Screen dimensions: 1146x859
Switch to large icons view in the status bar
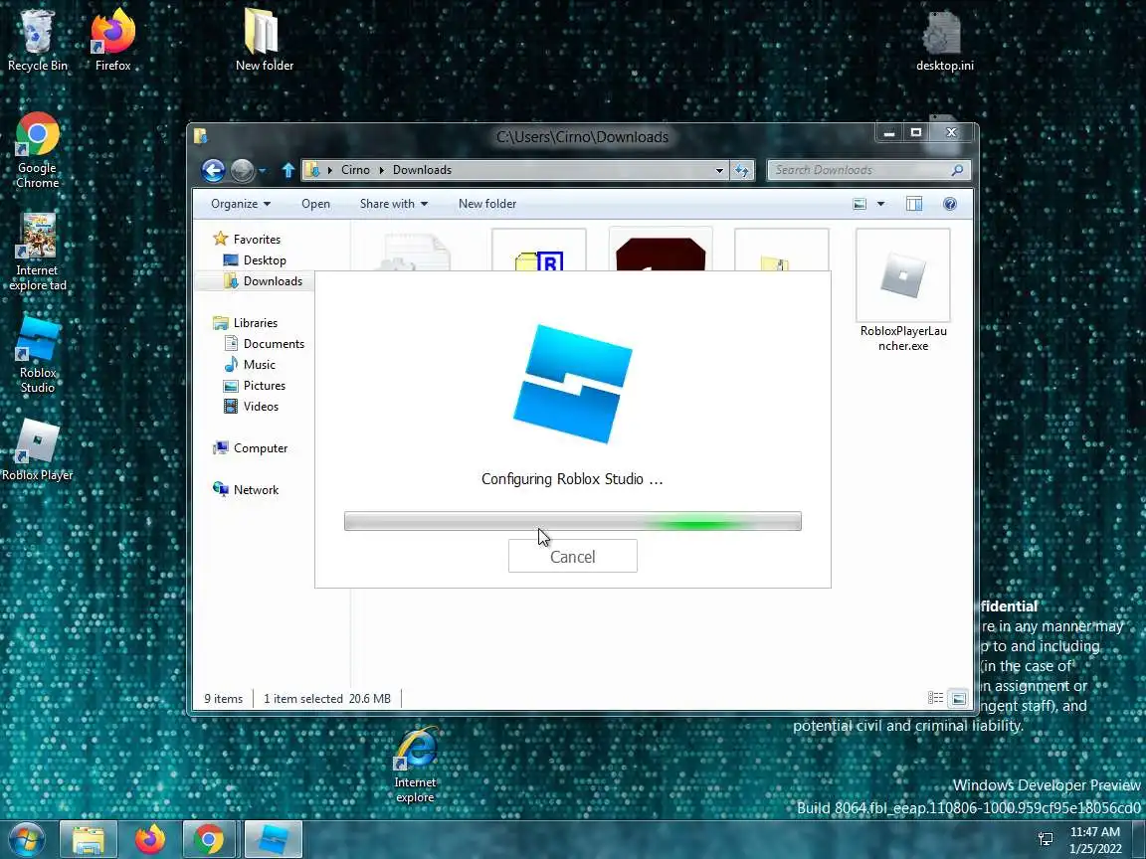click(958, 698)
